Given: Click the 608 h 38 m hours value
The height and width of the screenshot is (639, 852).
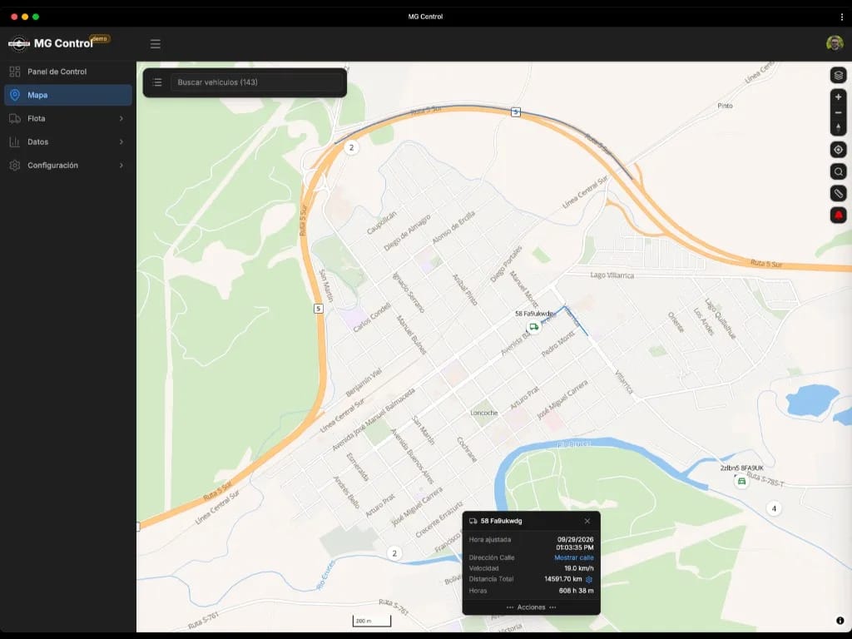Looking at the screenshot, I should click(576, 591).
